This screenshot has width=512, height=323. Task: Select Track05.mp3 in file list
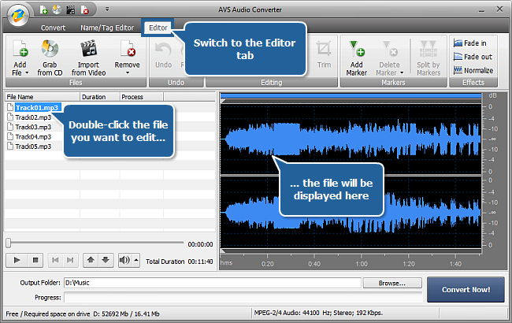coord(33,147)
